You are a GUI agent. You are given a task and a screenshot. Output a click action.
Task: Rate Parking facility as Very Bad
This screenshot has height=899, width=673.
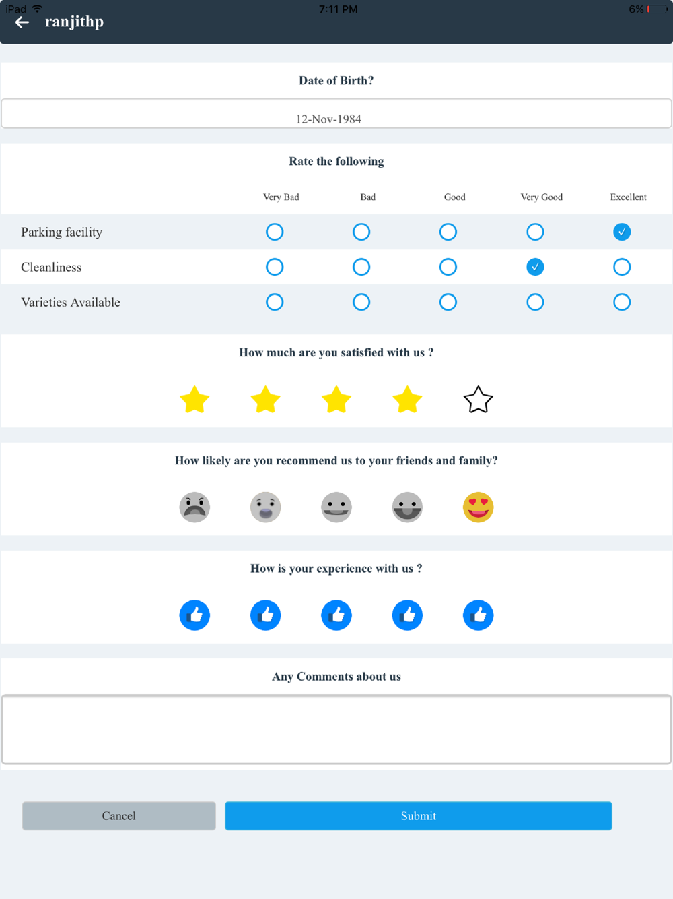tap(275, 232)
